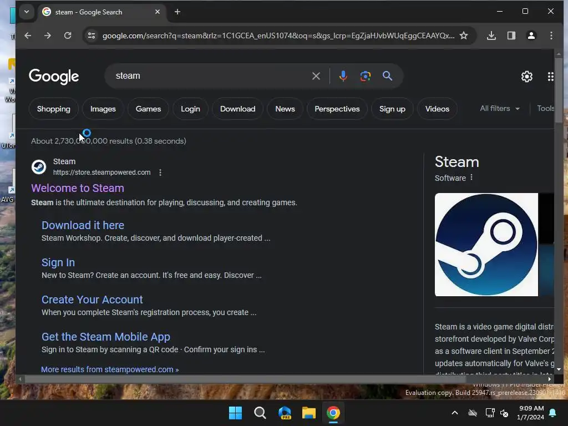
Task: Click the Steam favicon in first result
Action: [x=39, y=167]
